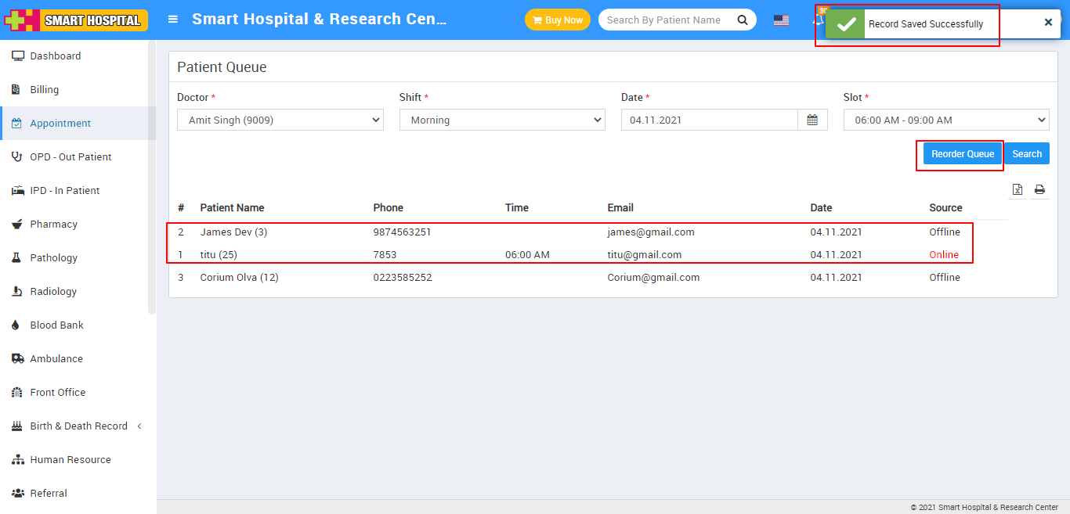This screenshot has width=1070, height=514.
Task: Open the Slot time dropdown
Action: [945, 120]
